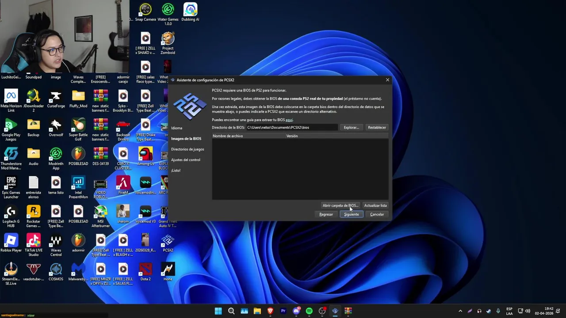Open Brave browser from the taskbar

pyautogui.click(x=270, y=311)
